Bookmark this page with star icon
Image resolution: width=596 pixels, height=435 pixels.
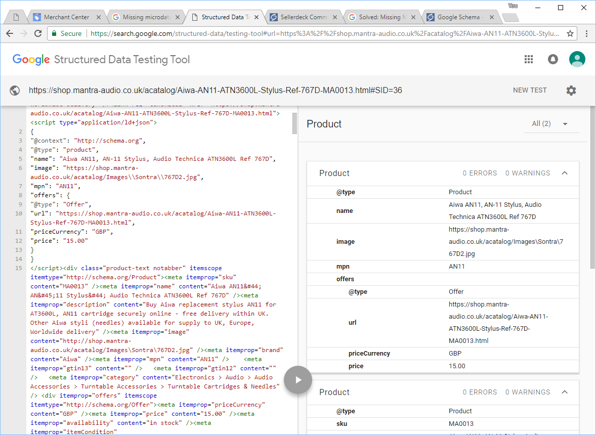coord(570,33)
